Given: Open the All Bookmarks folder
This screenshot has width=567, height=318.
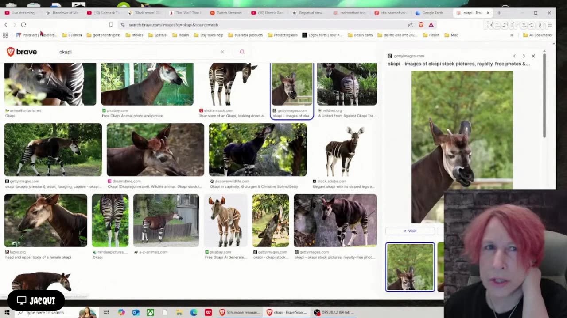Looking at the screenshot, I should (x=537, y=35).
